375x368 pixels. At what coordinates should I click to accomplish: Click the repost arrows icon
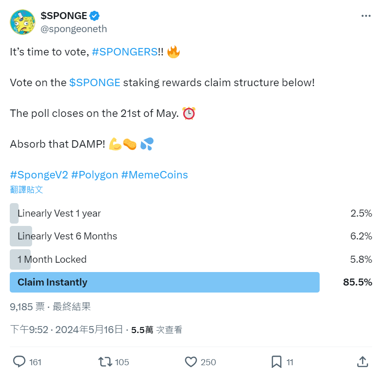[x=105, y=361]
